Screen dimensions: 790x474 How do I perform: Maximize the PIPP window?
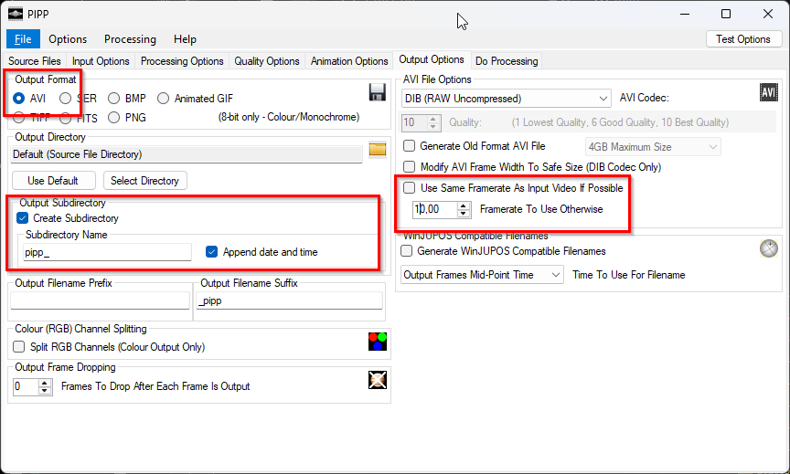pos(726,14)
